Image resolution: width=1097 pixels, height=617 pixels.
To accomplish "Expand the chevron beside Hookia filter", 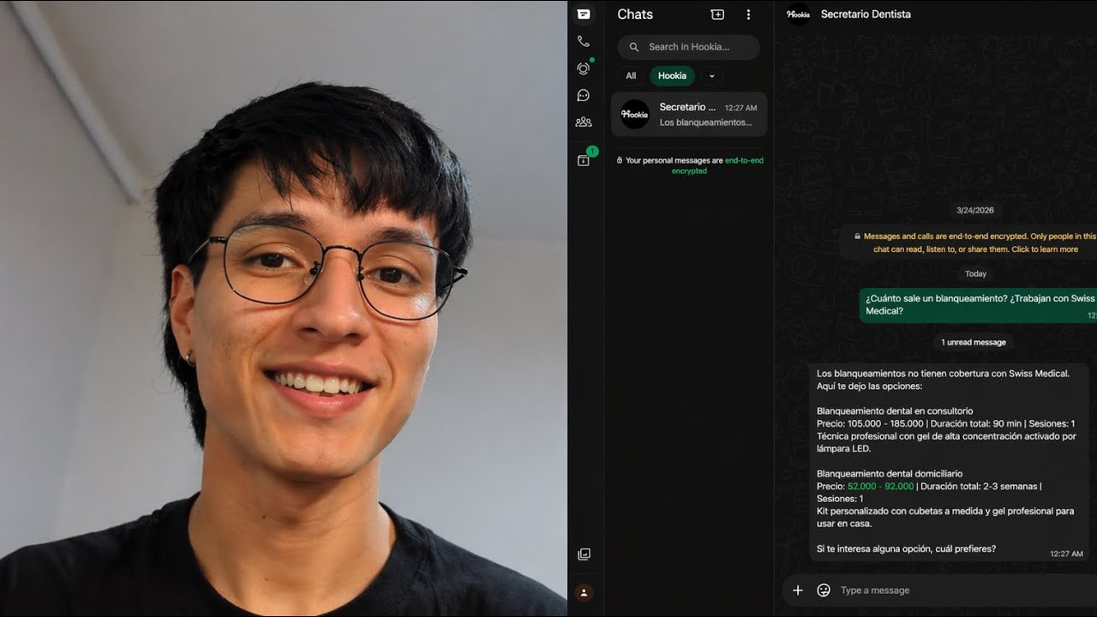I will pos(711,76).
